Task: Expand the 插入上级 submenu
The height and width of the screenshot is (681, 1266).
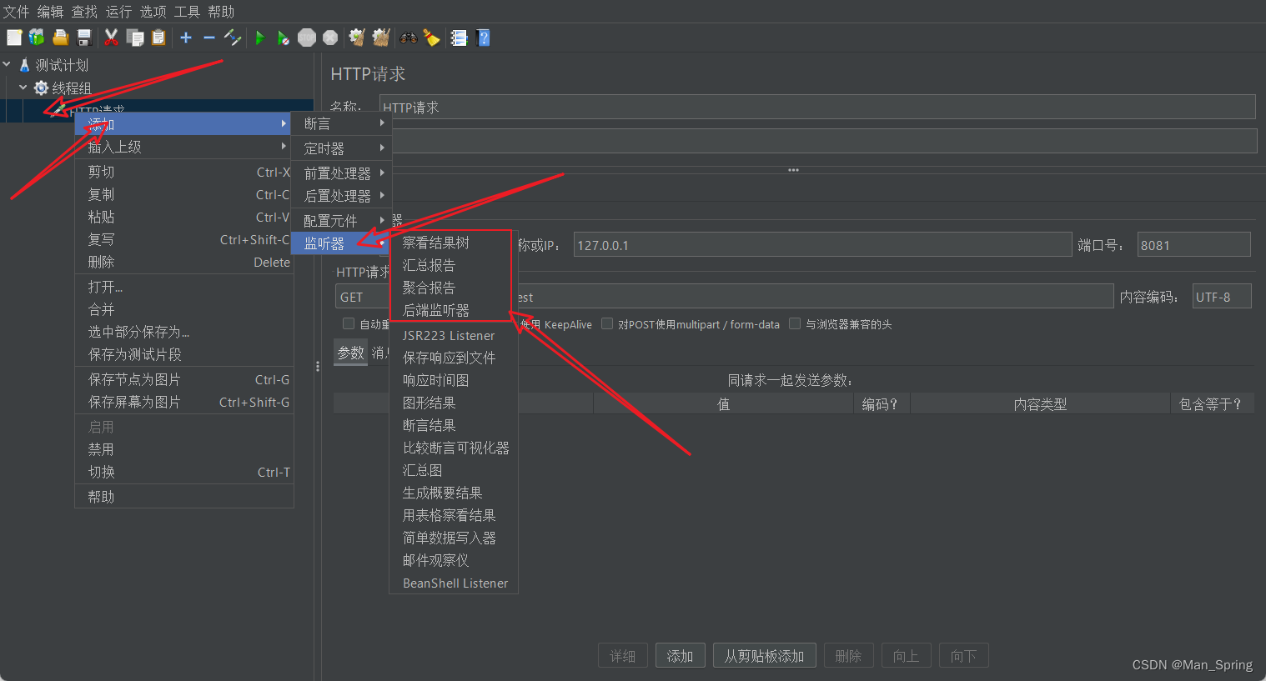Action: pos(184,147)
